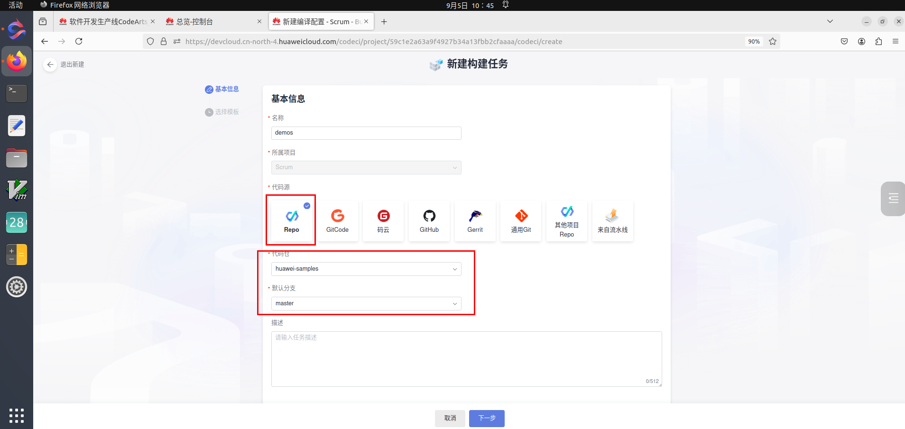This screenshot has height=429, width=905.
Task: Open a new browser tab
Action: click(x=384, y=21)
